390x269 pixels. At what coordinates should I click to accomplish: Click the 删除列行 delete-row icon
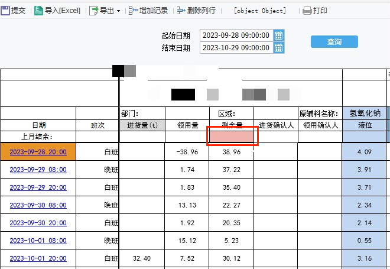click(x=181, y=11)
